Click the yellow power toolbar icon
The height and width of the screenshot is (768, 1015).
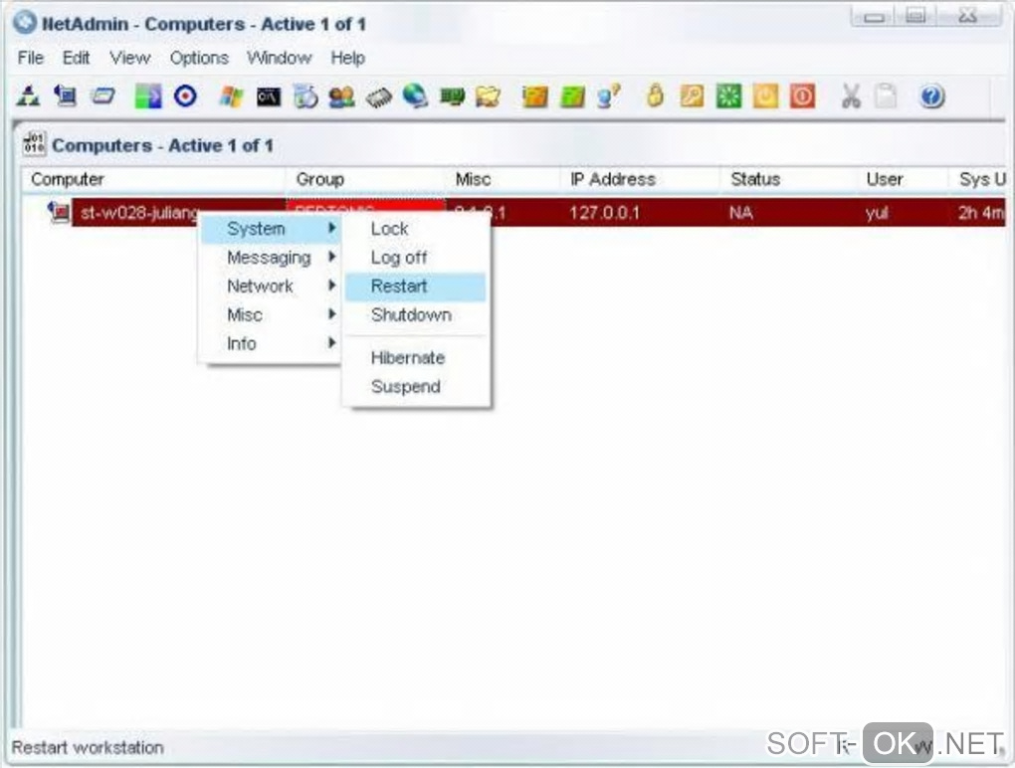coord(765,96)
